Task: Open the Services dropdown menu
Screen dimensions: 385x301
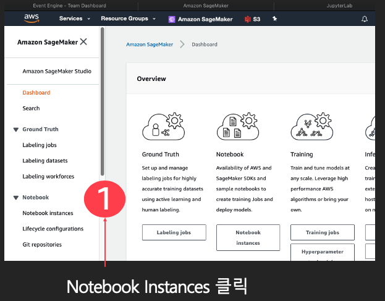Action: (75, 19)
